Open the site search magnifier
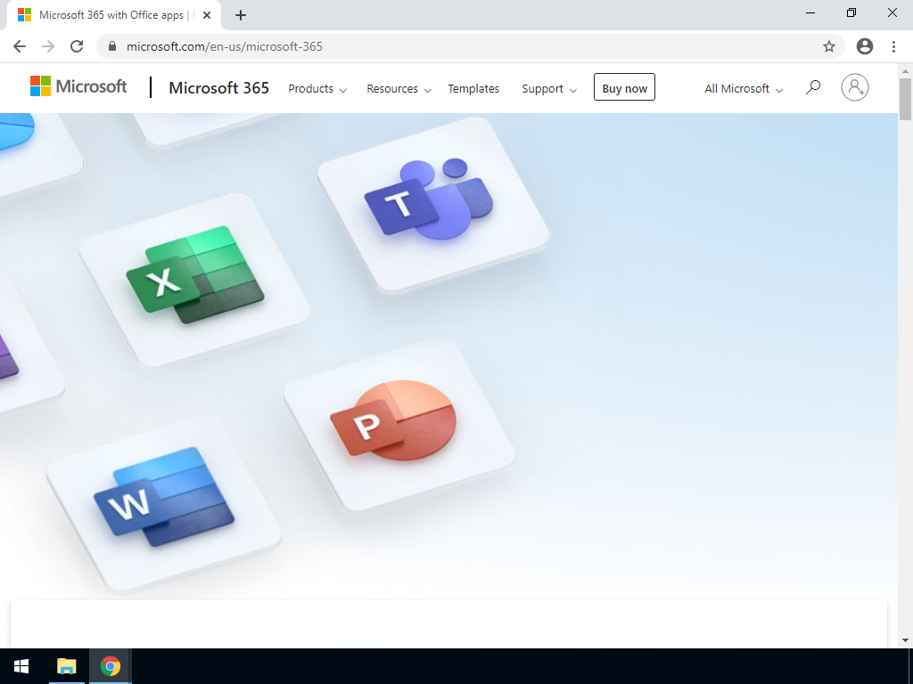This screenshot has height=684, width=913. click(813, 88)
